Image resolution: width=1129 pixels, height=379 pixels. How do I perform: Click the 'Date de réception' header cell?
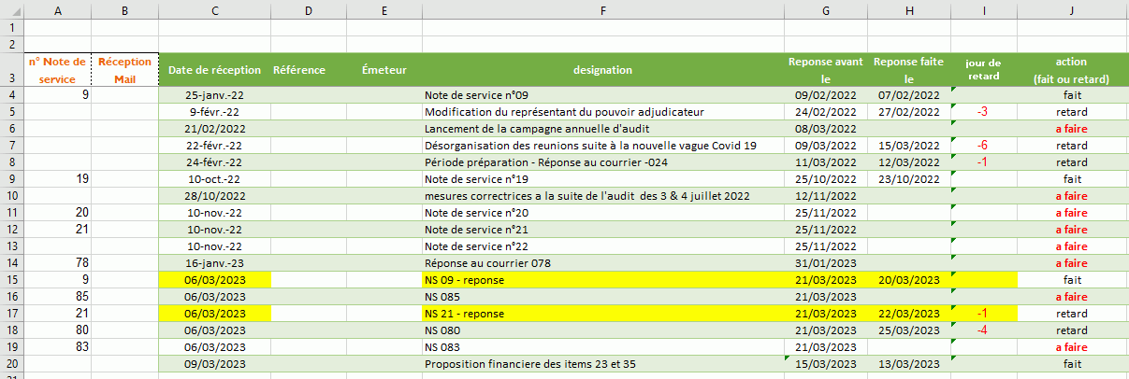(x=215, y=70)
